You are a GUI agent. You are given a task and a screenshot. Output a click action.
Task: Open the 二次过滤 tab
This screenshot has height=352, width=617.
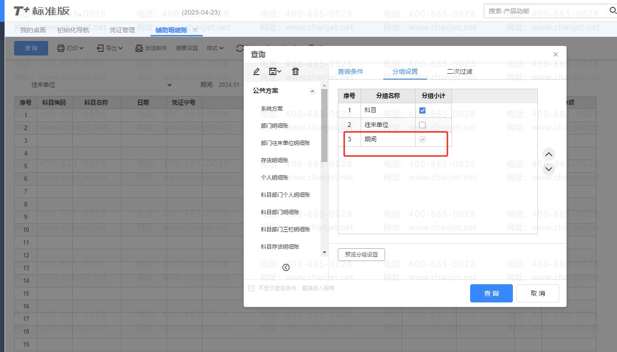460,71
